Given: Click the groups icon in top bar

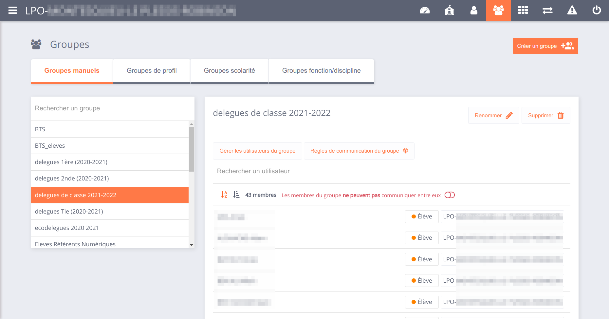Looking at the screenshot, I should tap(498, 10).
